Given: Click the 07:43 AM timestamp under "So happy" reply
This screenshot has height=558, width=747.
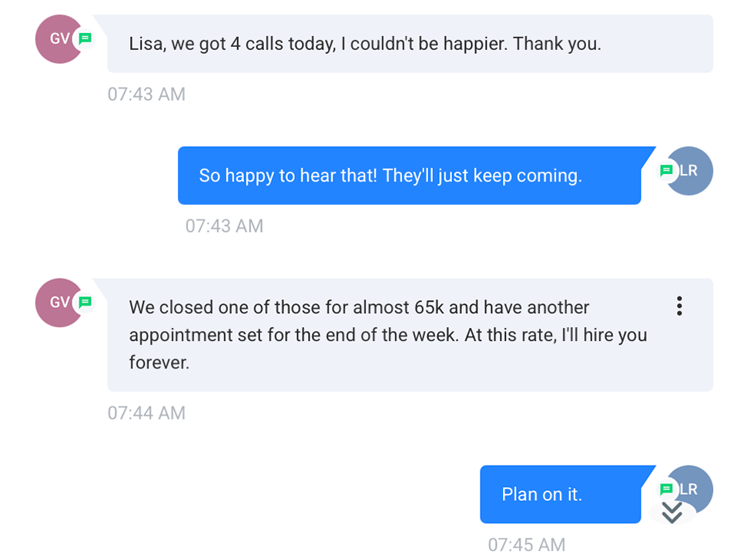Looking at the screenshot, I should (x=224, y=226).
